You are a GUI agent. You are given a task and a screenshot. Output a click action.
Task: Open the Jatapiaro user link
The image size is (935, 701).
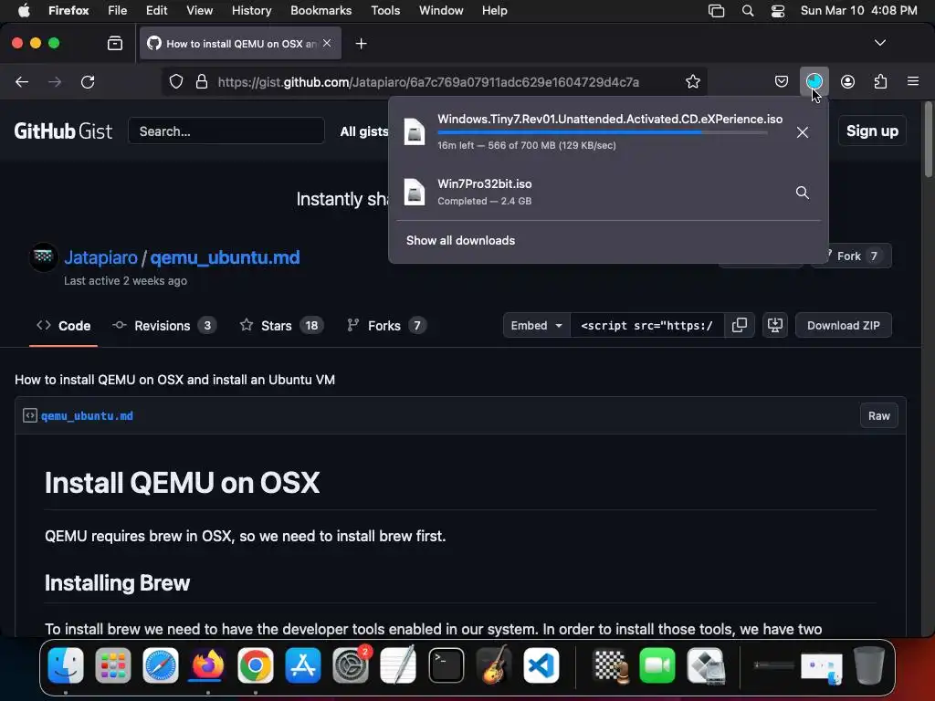100,257
